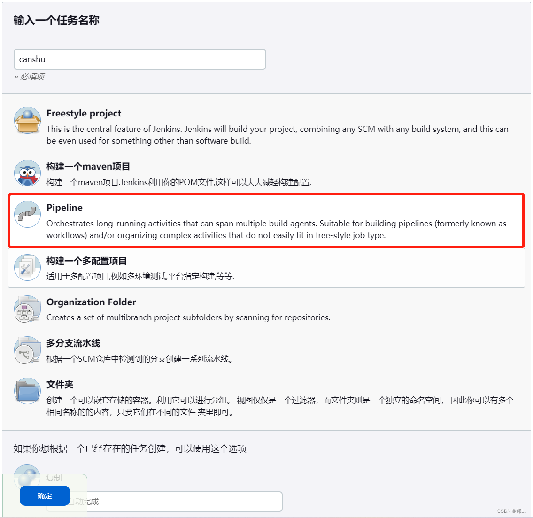533x518 pixels.
Task: Click the blue folder icon for 文件夹
Action: coord(28,391)
